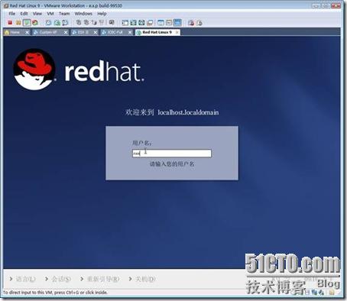Take a snapshot with the clock snapshot icon
Screen dimensions: 347x301
click(x=48, y=23)
